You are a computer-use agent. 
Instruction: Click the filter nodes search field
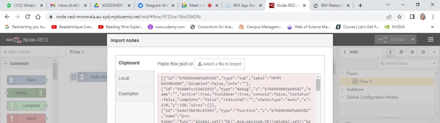point(29,52)
